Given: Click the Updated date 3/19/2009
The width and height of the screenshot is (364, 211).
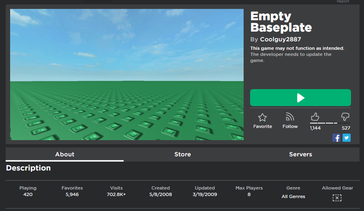Looking at the screenshot, I should 205,194.
